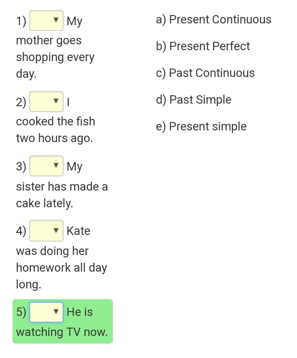Open the dropdown for question 2
Screen dimensions: 297x358
[46, 101]
